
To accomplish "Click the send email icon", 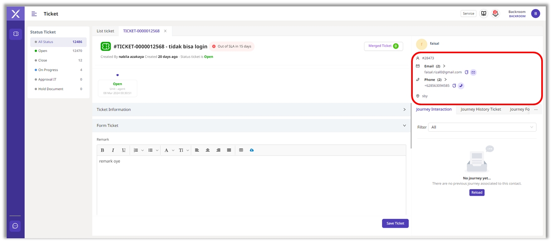I will coord(473,72).
